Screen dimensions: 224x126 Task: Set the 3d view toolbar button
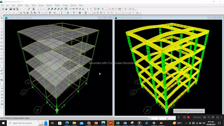point(70,9)
